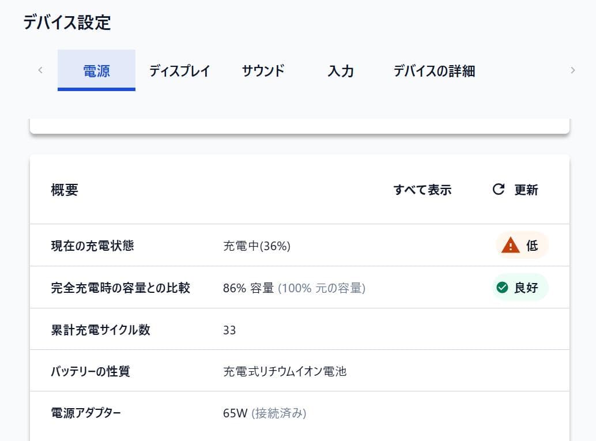Go to the 入力 tab
This screenshot has width=596, height=441.
pyautogui.click(x=341, y=71)
